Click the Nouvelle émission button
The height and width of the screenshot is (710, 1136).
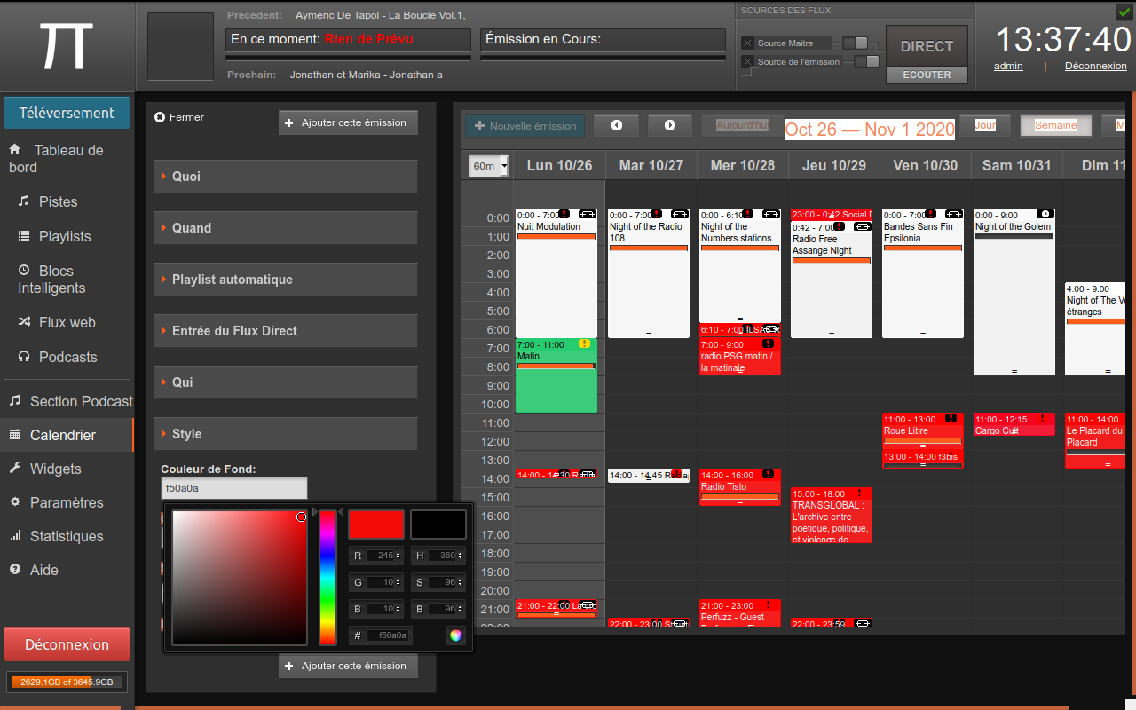(525, 126)
